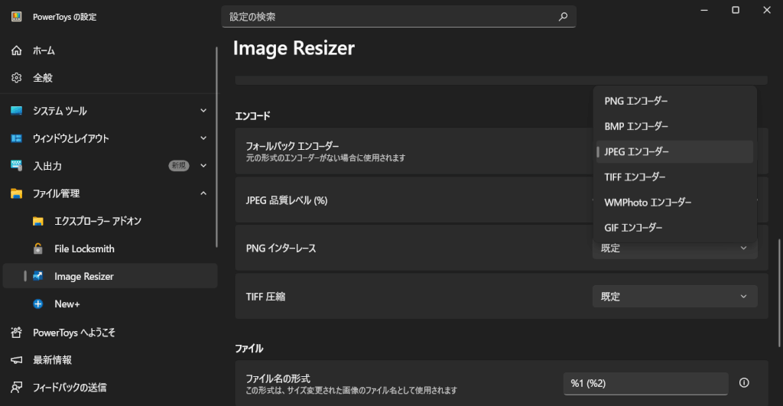This screenshot has height=406, width=783.
Task: Click the info icon beside filename format
Action: (x=744, y=383)
